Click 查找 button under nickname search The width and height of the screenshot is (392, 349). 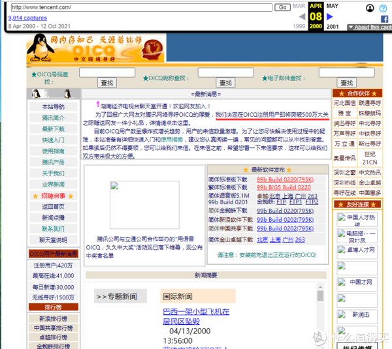pos(225,83)
